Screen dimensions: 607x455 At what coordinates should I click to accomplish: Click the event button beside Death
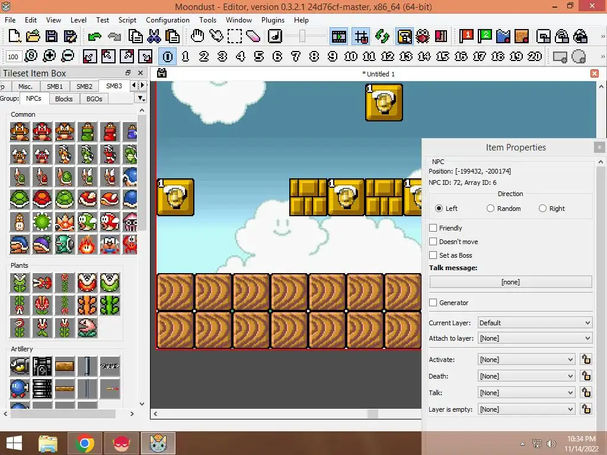point(586,376)
